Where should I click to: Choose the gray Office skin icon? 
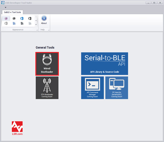pos(6,23)
